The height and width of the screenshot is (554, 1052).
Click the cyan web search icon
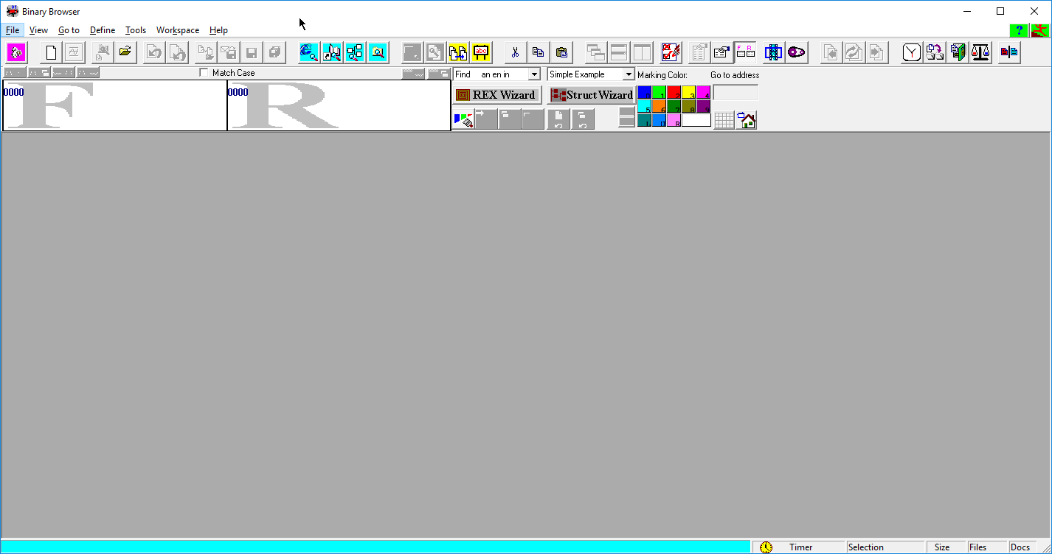(309, 52)
